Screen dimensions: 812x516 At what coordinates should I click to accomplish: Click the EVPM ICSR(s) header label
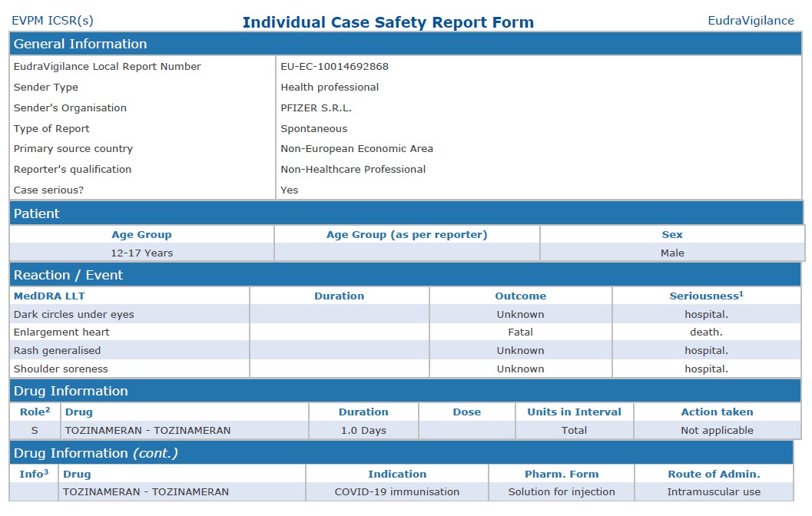(x=52, y=21)
